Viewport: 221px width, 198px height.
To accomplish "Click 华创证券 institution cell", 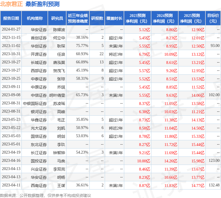I will [x=39, y=46].
